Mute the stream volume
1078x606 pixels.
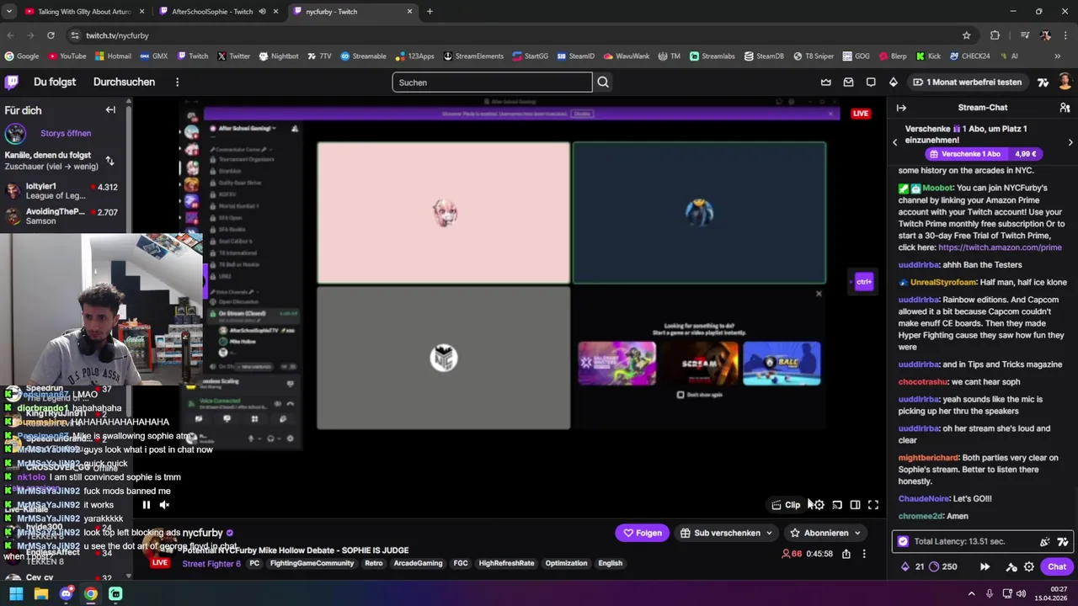(x=164, y=505)
